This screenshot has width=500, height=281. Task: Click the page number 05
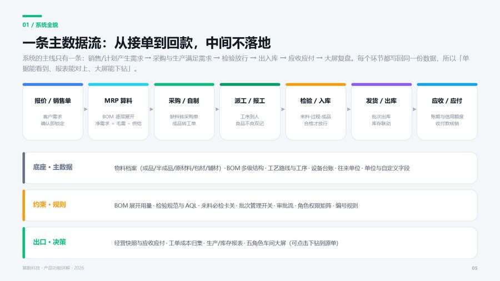[474, 268]
